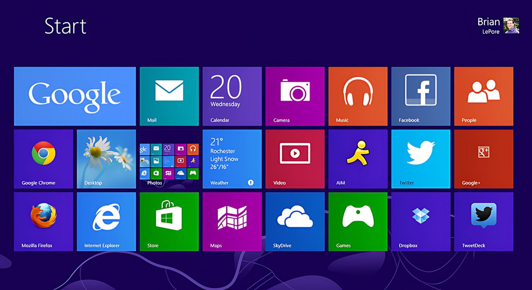
Task: Open Mozilla Firefox
Action: pyautogui.click(x=43, y=221)
